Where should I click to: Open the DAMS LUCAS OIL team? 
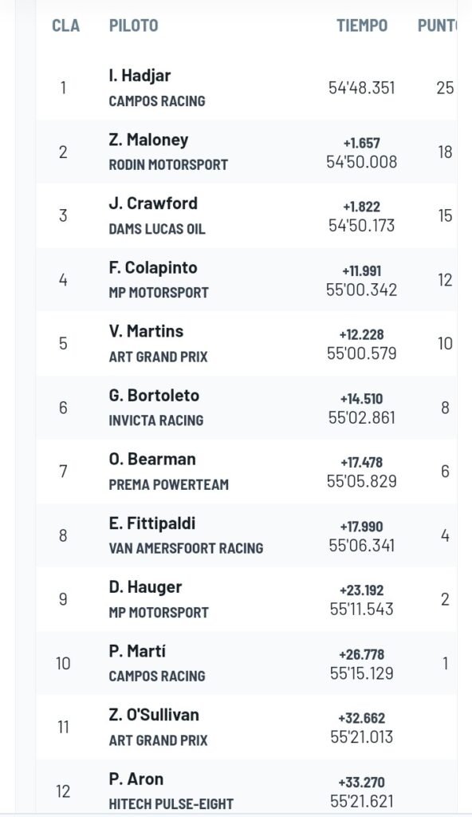click(x=157, y=229)
